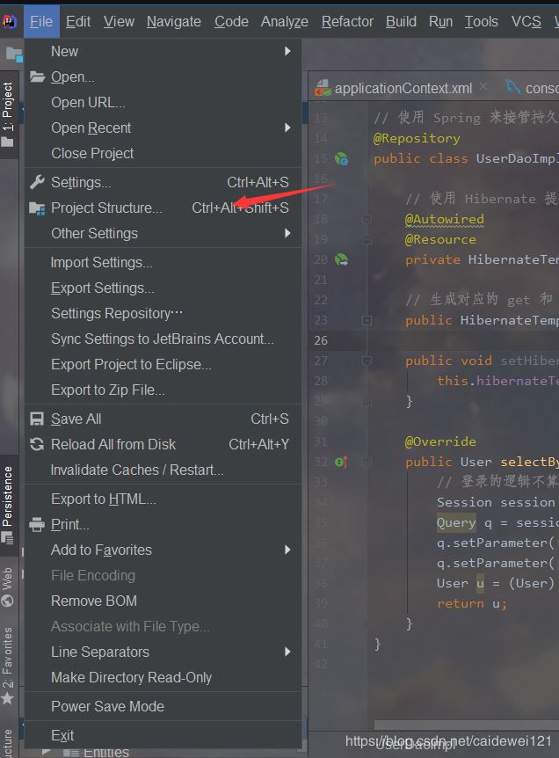Collapse the fold marker on line 23

367,320
